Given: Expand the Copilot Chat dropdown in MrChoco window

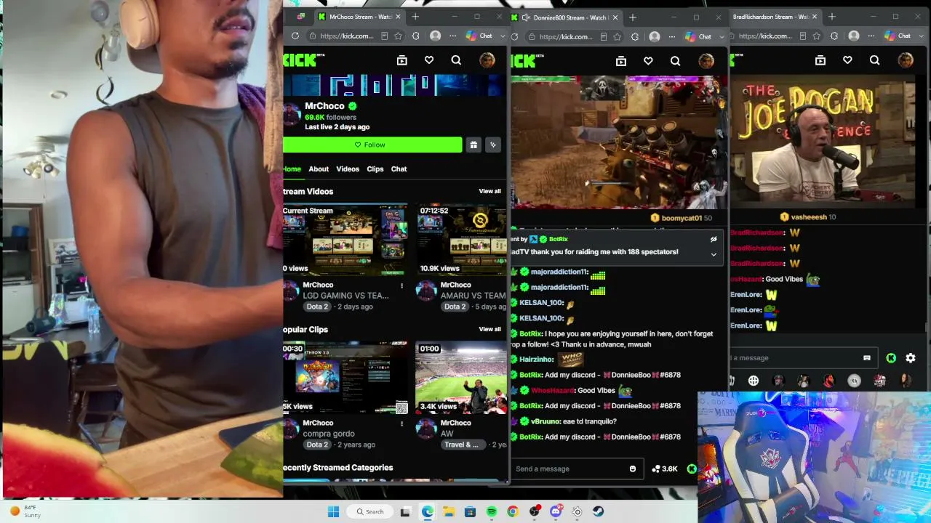Looking at the screenshot, I should [x=502, y=36].
